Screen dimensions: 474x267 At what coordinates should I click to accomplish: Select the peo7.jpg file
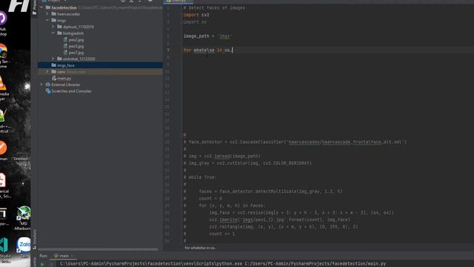76,53
